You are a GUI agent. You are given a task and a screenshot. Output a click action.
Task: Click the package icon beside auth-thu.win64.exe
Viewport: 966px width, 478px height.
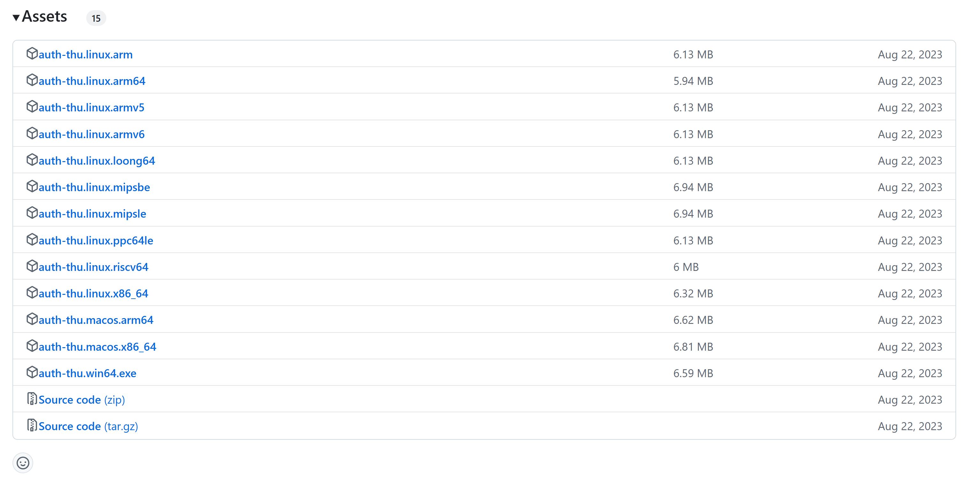(32, 372)
